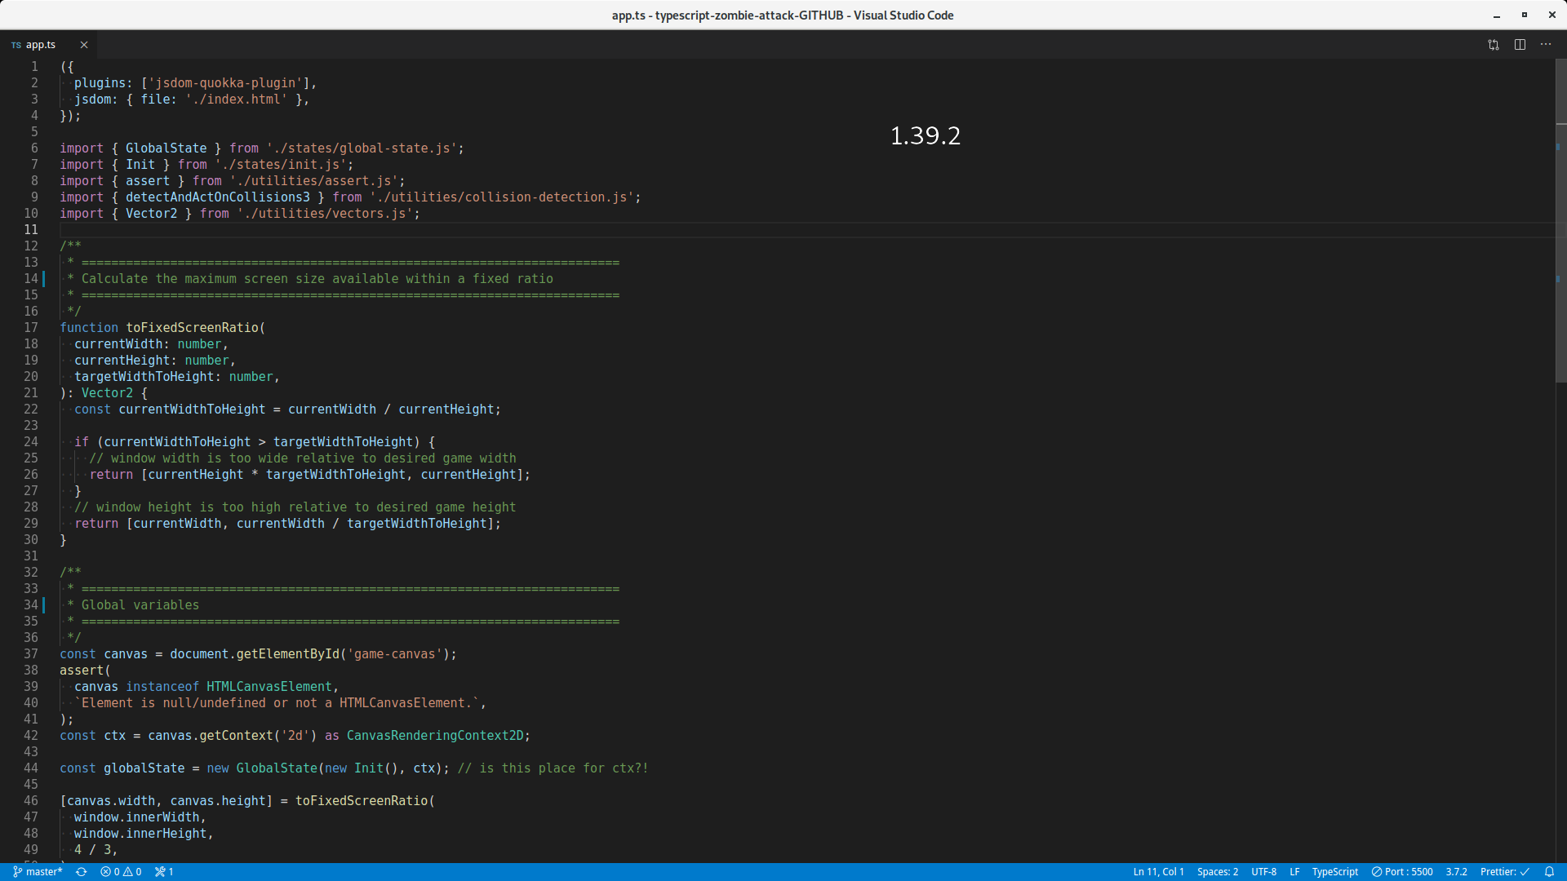This screenshot has width=1567, height=881.
Task: Click 'Global variables' comment on line 34
Action: [x=140, y=605]
